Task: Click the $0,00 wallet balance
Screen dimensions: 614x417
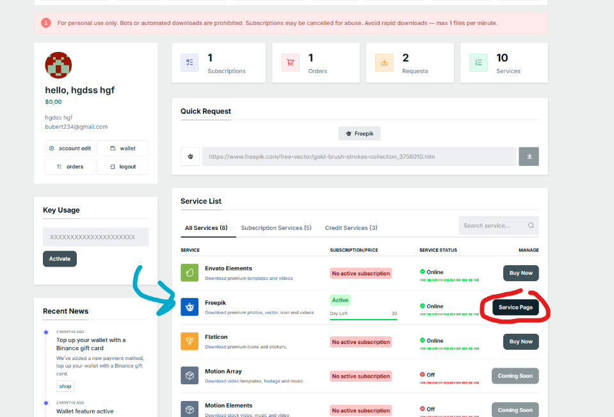Action: tap(53, 102)
